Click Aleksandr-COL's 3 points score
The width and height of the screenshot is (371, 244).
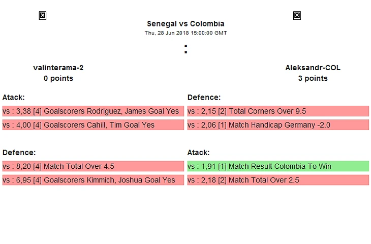coord(313,78)
